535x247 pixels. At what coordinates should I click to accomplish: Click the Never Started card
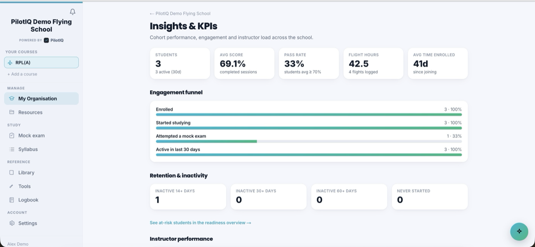(430, 197)
